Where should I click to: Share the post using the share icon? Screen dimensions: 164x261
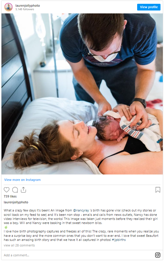(24, 190)
